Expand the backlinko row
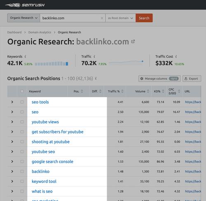This screenshot has width=206, height=201. pos(12,171)
